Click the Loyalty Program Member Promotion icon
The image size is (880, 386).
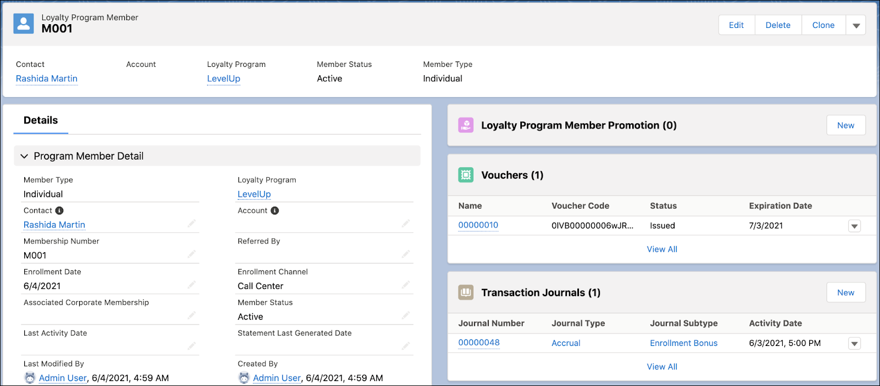466,125
